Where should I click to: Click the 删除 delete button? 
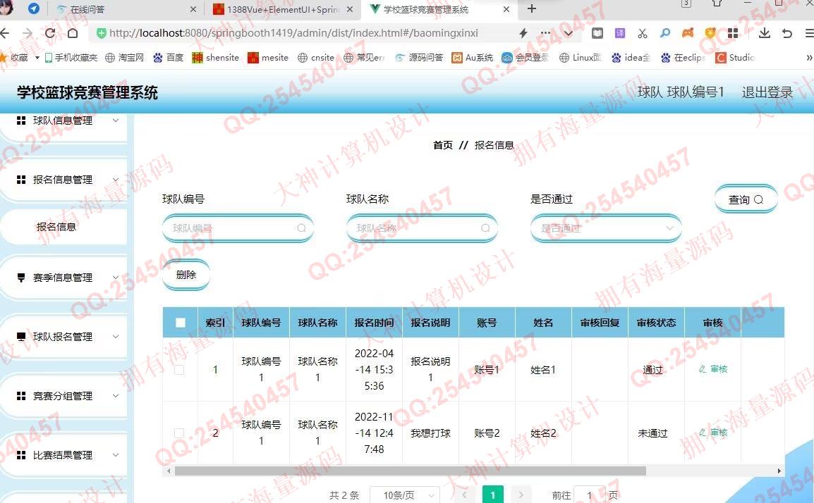[186, 275]
